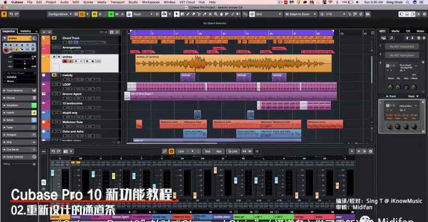Viewport: 428px width, 222px height.
Task: Toggle green Read automation R button
Action: click(111, 14)
